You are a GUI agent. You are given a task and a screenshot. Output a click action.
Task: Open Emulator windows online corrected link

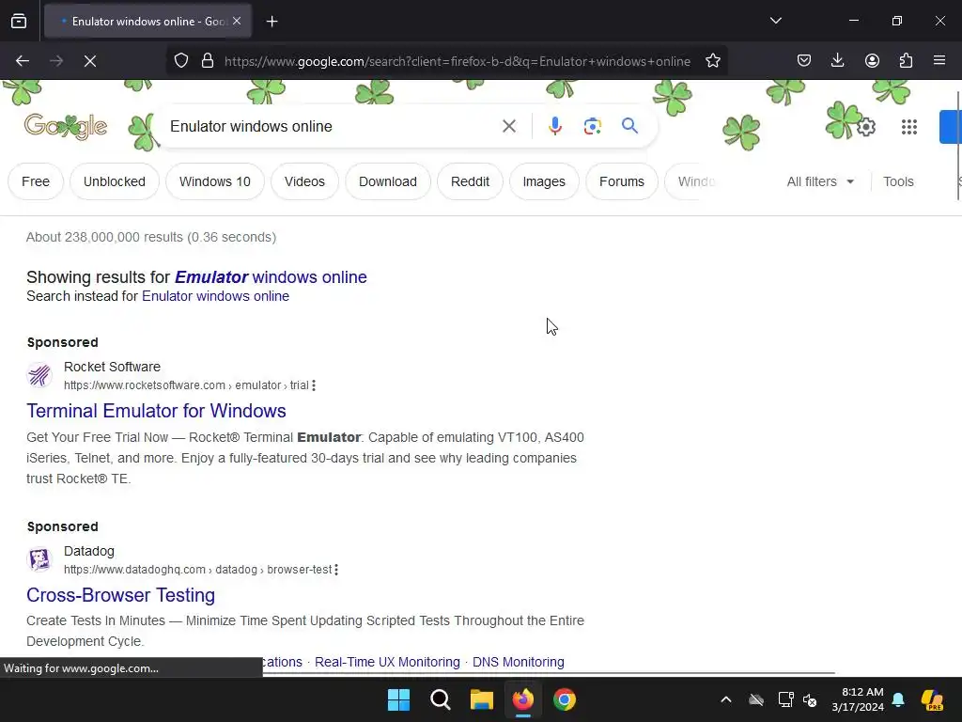point(271,277)
